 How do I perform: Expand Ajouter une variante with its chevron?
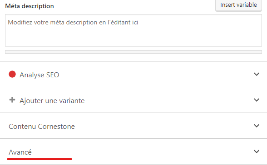point(257,100)
